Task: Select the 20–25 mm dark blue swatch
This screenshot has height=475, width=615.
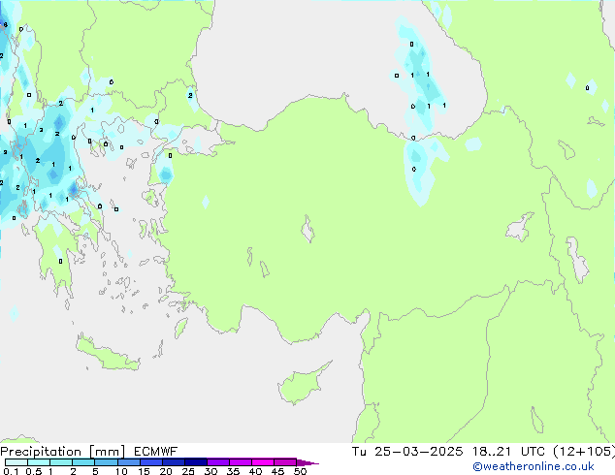Action: 174,462
